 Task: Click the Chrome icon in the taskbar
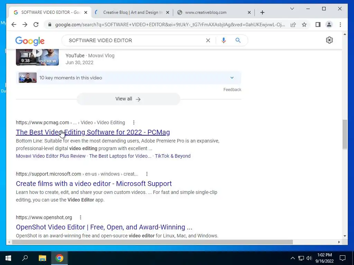coord(59,258)
